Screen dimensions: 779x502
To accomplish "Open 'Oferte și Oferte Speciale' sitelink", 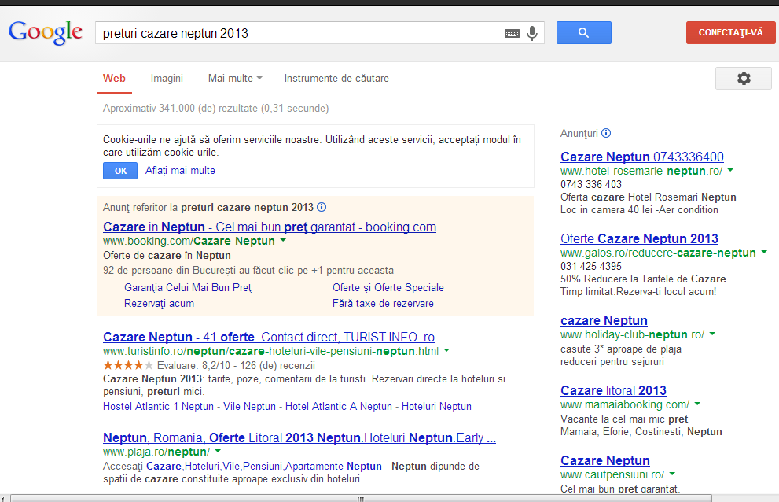I will [x=388, y=287].
